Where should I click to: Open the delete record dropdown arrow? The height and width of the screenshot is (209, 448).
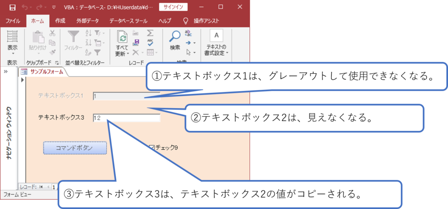coord(142,53)
